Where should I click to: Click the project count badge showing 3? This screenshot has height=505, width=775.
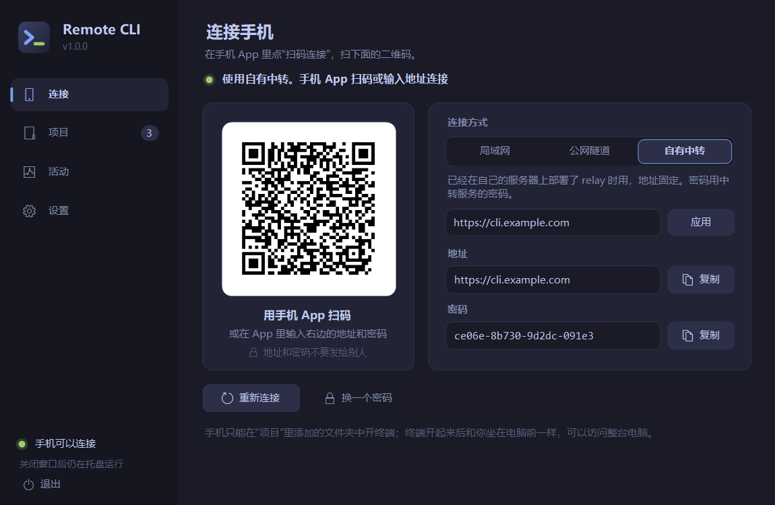coord(149,133)
